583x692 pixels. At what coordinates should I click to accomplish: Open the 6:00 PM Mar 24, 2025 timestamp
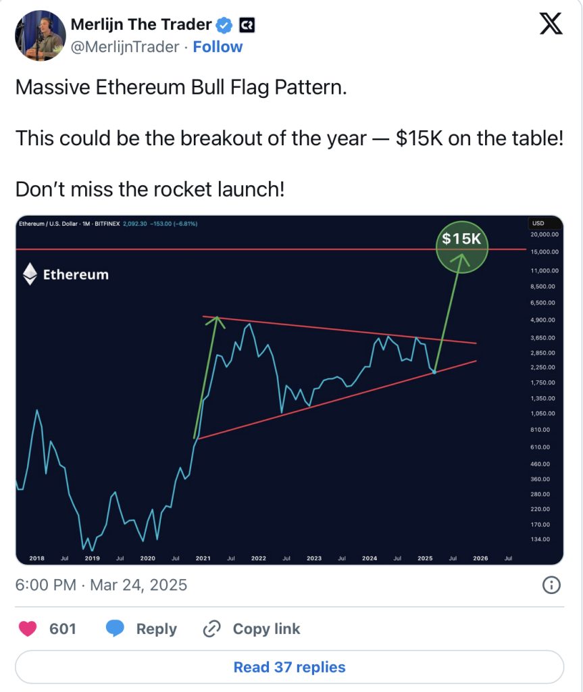101,585
